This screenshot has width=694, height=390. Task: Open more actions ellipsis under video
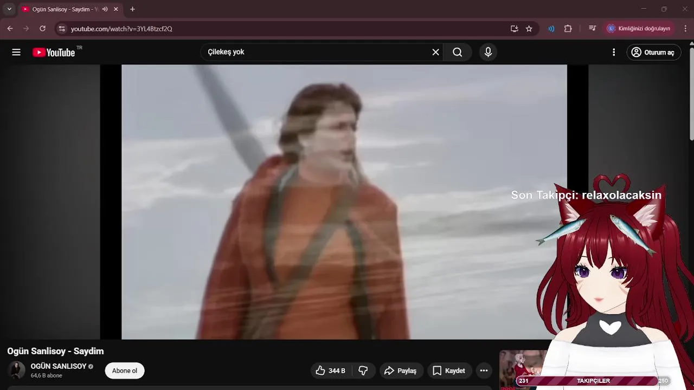click(484, 370)
